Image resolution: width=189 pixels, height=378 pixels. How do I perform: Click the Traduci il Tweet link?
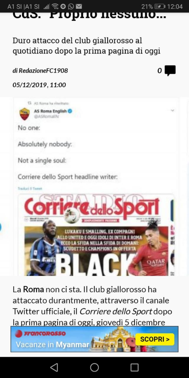point(30,189)
